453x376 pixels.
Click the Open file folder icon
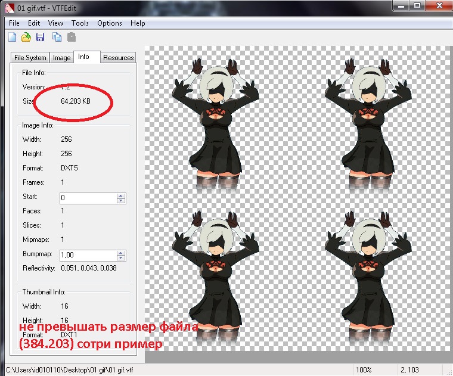(26, 38)
